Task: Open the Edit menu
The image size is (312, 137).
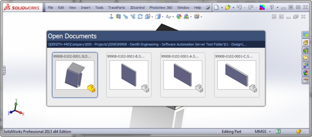Action: coord(61,7)
